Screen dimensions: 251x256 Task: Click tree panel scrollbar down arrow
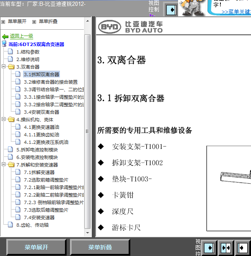88,233
